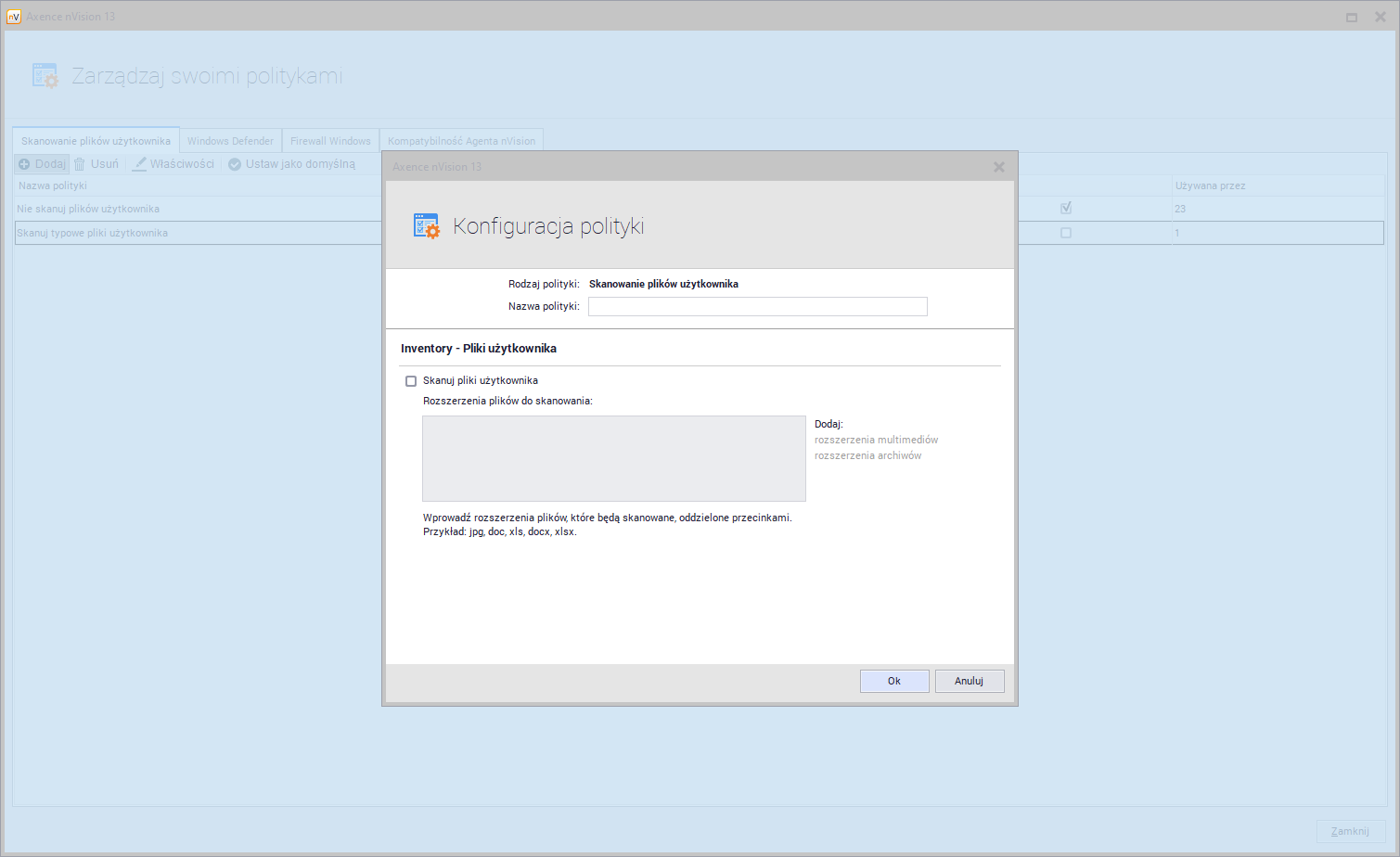Viewport: 1400px width, 857px height.
Task: Click the Zarządzaj swoimi politykami header icon
Action: [45, 76]
